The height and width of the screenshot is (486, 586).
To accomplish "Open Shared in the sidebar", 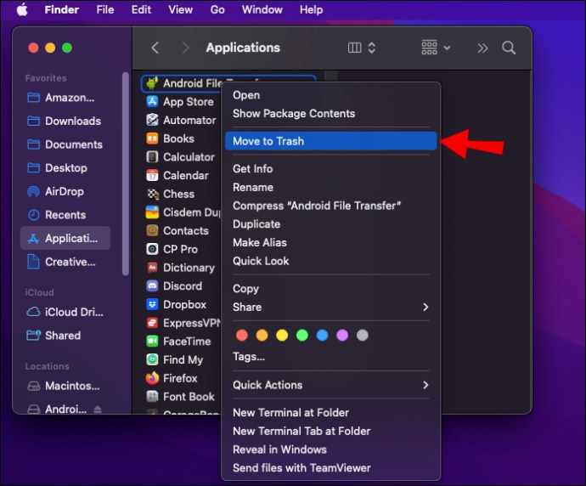I will pyautogui.click(x=65, y=336).
